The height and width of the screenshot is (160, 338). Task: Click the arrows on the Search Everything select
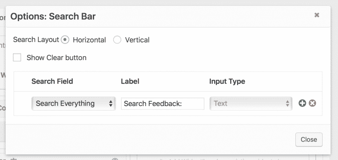110,103
